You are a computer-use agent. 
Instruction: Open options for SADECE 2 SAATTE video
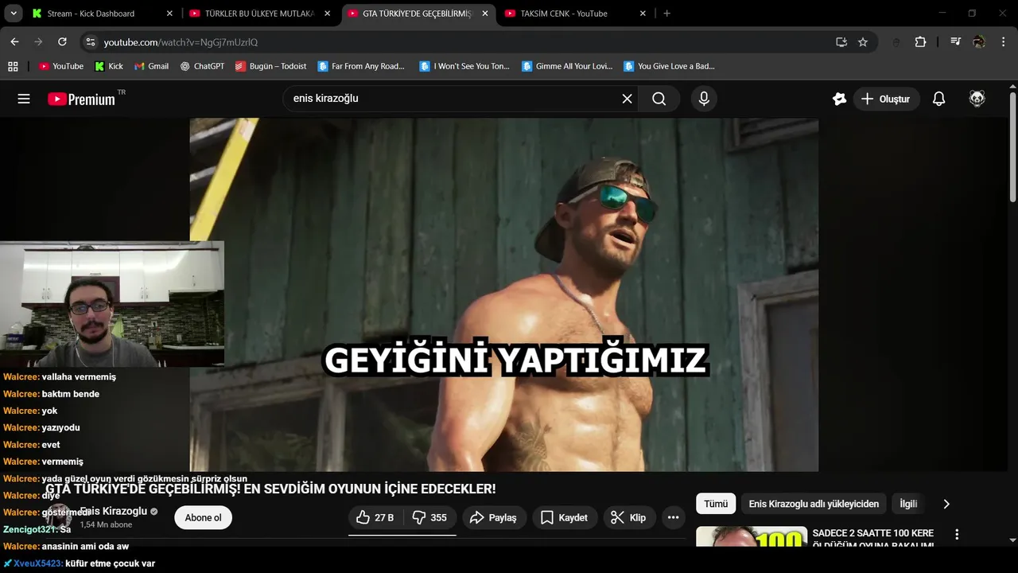click(x=957, y=535)
